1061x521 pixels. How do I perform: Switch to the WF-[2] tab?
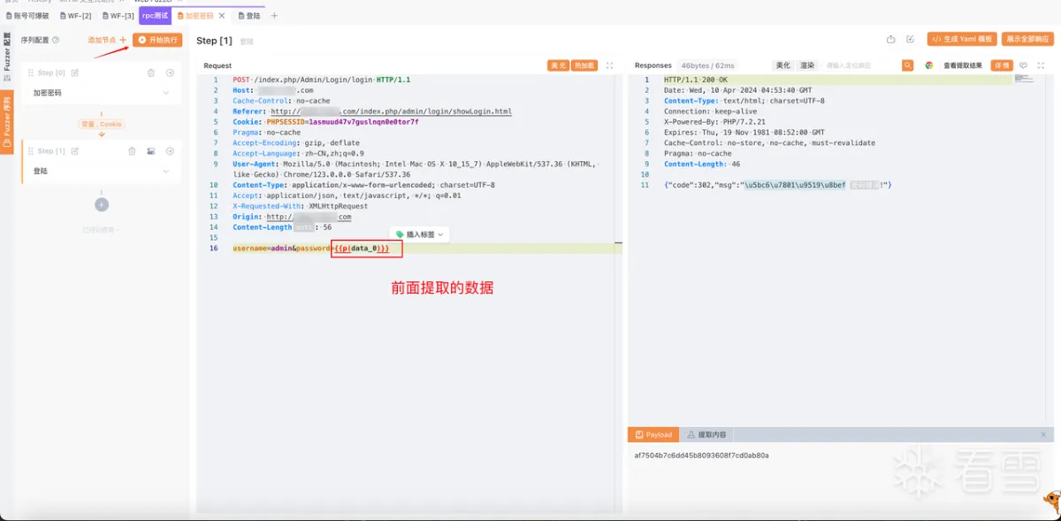[x=75, y=16]
